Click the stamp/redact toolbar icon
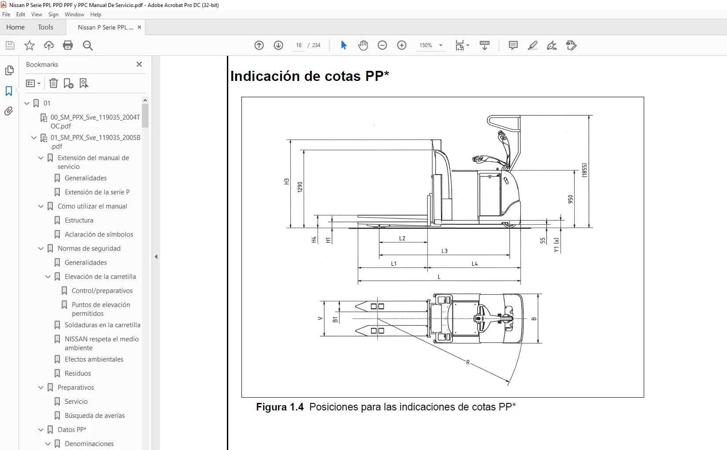Screen dimensions: 727x450 [571, 45]
